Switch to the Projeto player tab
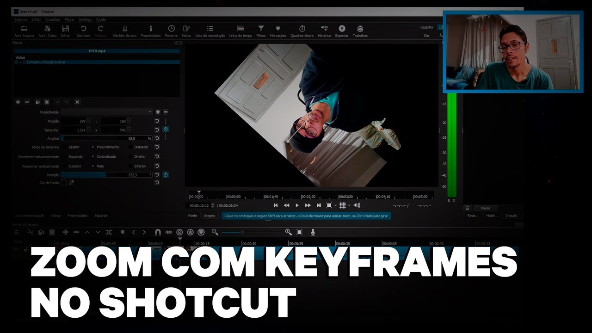 coord(210,216)
